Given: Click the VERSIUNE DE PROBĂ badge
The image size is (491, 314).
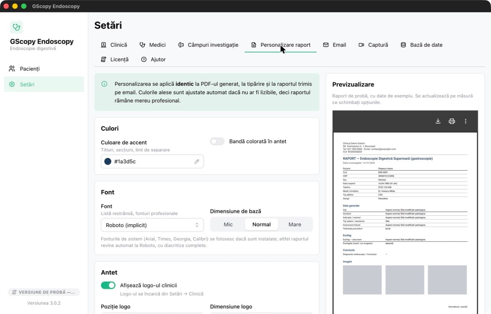Looking at the screenshot, I should tap(44, 292).
